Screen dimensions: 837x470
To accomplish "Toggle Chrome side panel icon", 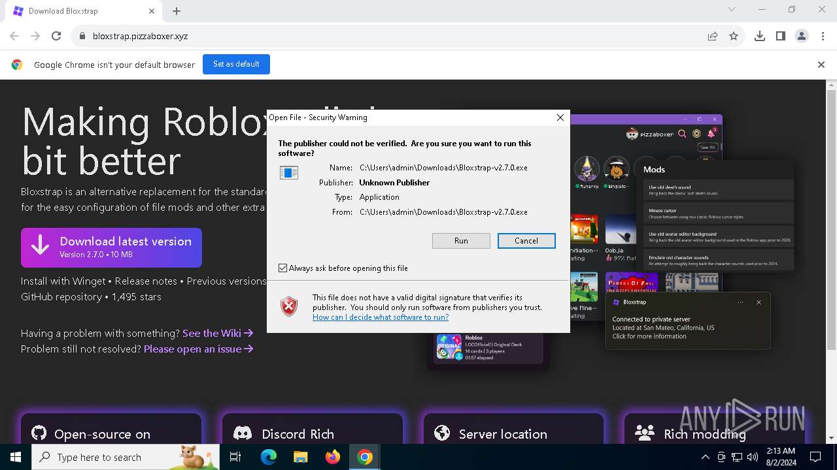I will click(781, 36).
